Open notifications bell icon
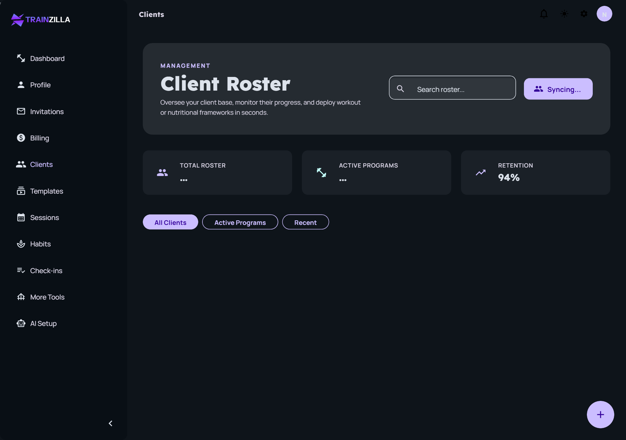Viewport: 626px width, 440px height. [x=544, y=14]
